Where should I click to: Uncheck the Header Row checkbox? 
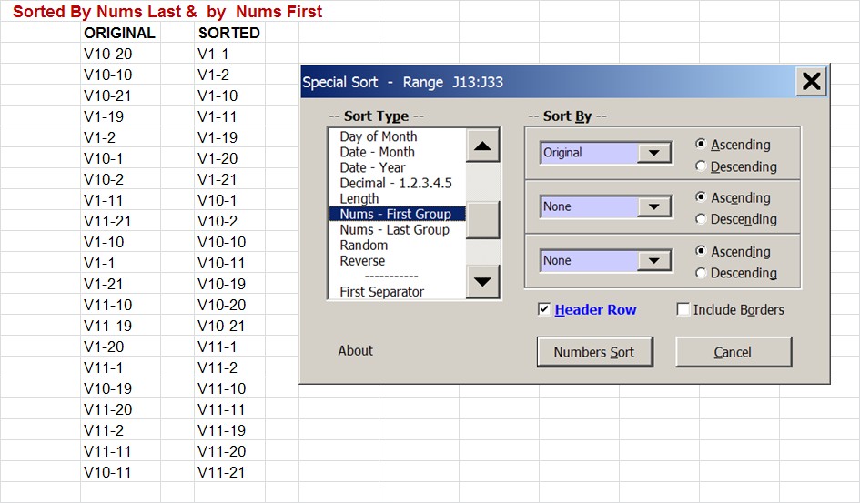[544, 309]
